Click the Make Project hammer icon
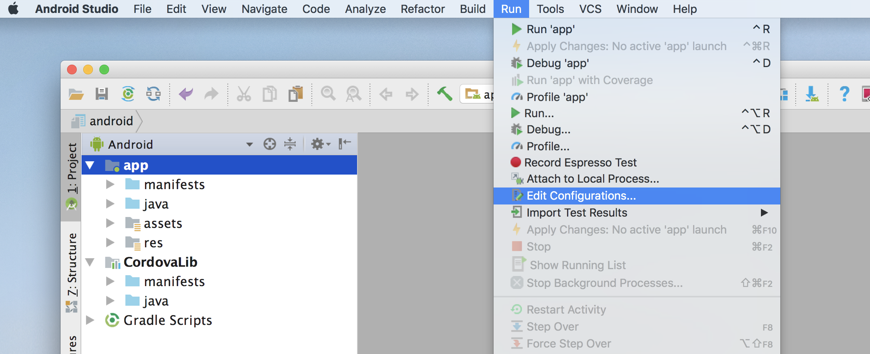 [444, 94]
